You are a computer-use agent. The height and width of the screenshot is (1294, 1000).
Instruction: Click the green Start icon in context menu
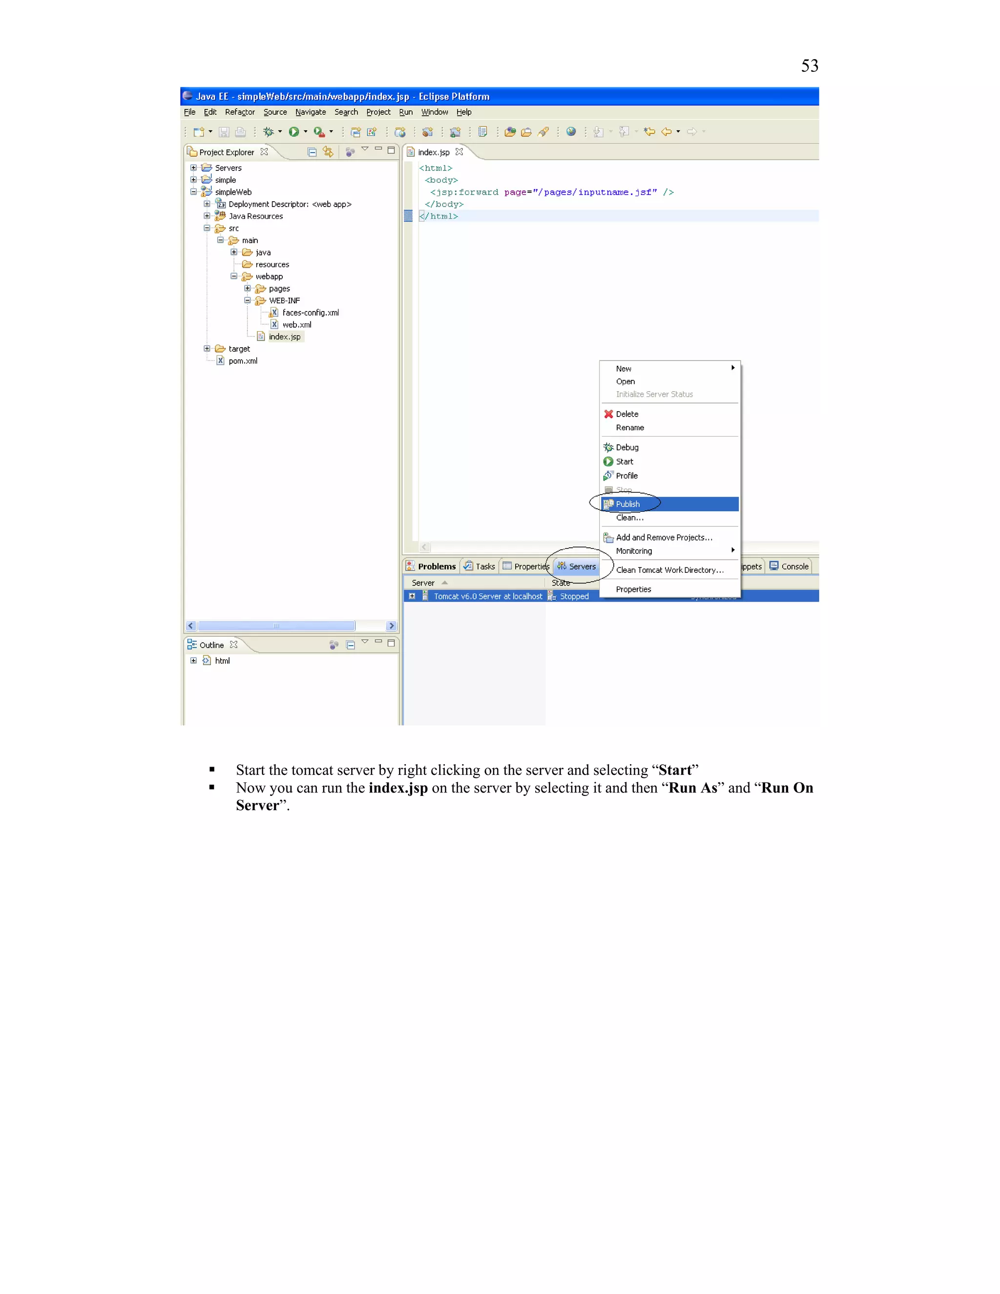(608, 461)
